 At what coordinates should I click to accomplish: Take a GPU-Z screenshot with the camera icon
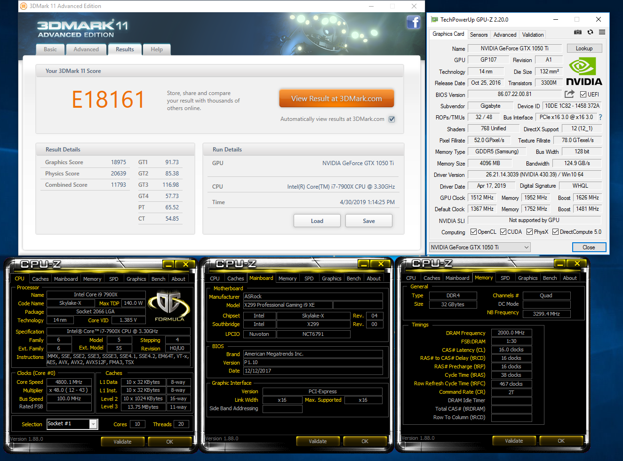tap(578, 32)
